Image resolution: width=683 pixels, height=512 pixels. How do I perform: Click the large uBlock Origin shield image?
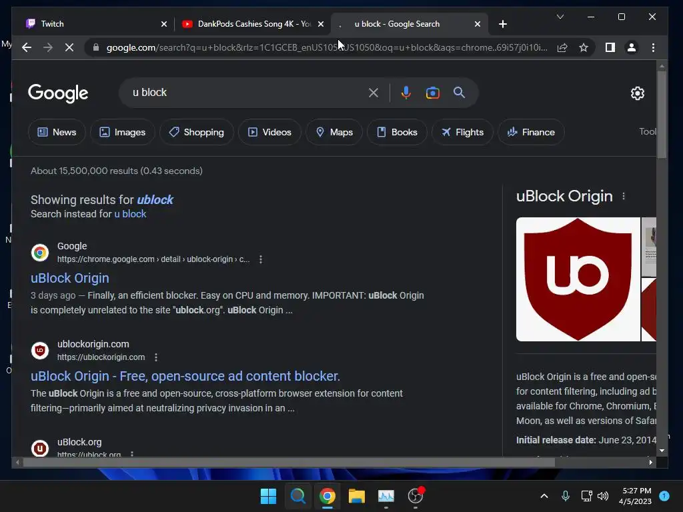point(578,279)
